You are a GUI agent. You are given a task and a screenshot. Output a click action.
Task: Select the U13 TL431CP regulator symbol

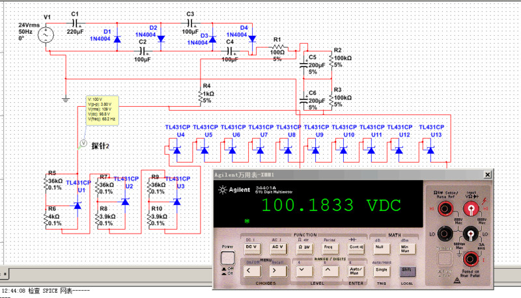pyautogui.click(x=430, y=150)
